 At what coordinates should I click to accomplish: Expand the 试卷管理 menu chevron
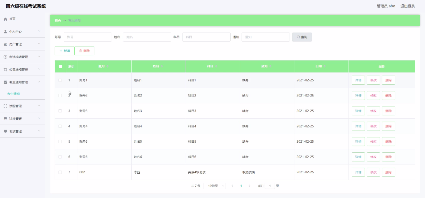pyautogui.click(x=39, y=118)
